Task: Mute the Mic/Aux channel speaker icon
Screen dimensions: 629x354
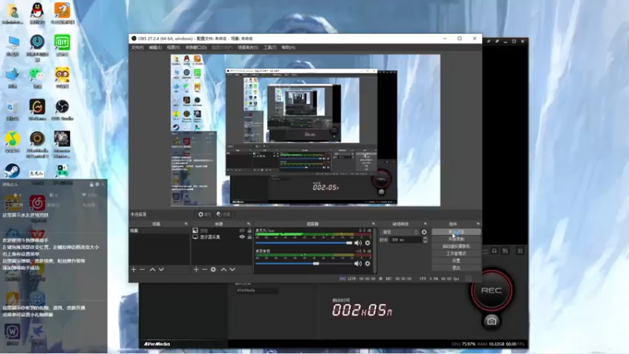Action: [x=358, y=243]
